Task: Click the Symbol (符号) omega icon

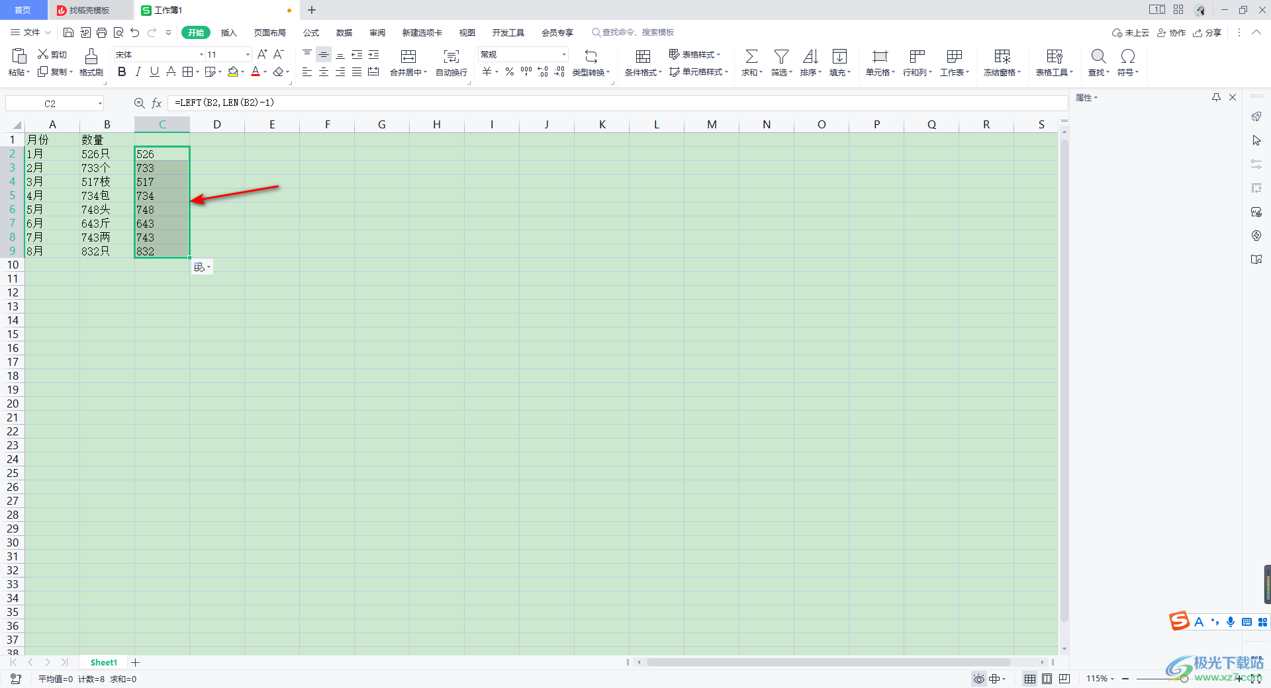Action: coord(1128,56)
